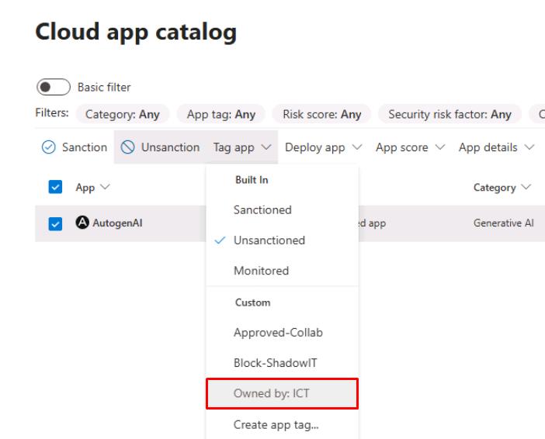
Task: Sort by the Category column header
Action: pos(498,188)
